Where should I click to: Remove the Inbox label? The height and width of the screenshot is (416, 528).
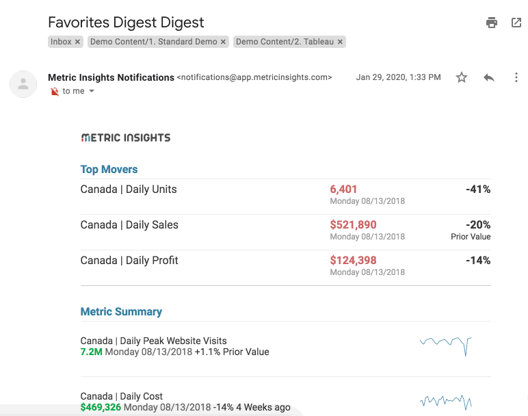coord(77,42)
